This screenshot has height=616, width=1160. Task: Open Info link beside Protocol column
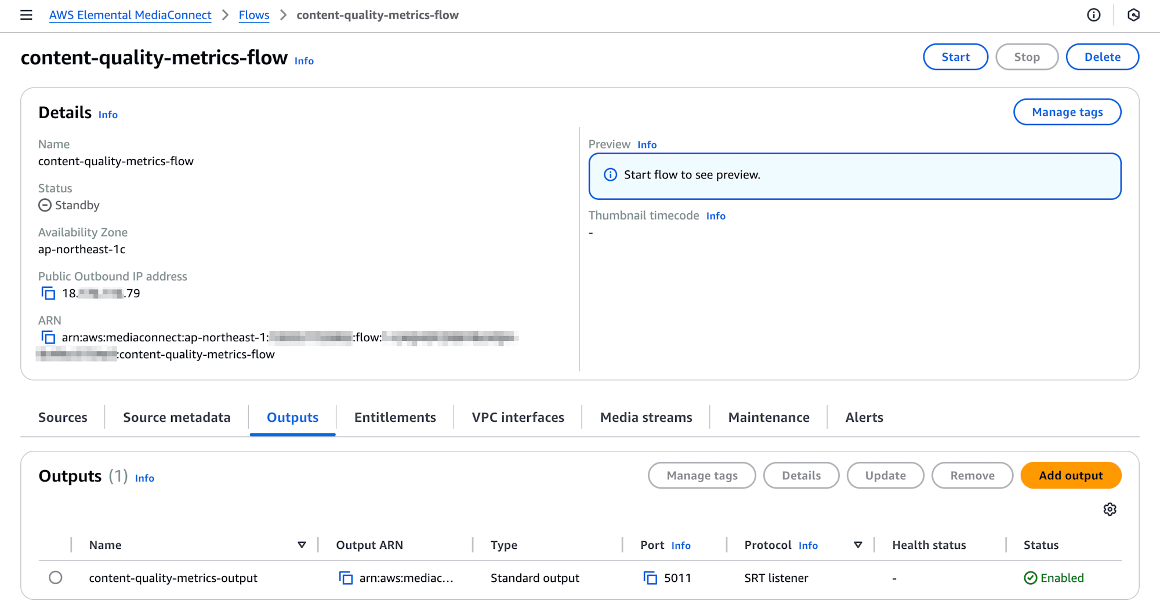pyautogui.click(x=808, y=545)
